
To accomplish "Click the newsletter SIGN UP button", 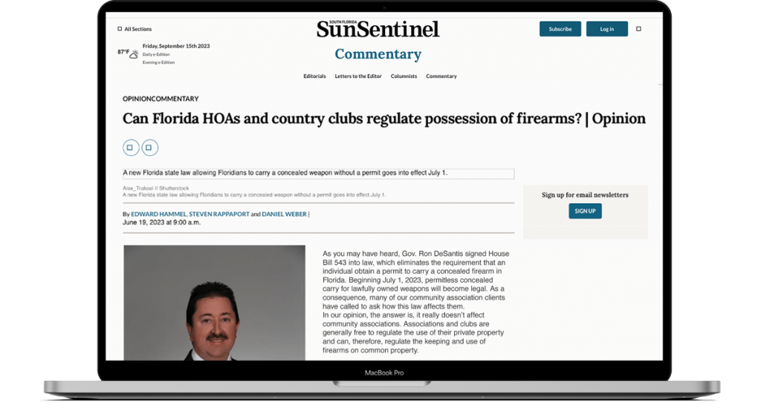I will pyautogui.click(x=586, y=211).
